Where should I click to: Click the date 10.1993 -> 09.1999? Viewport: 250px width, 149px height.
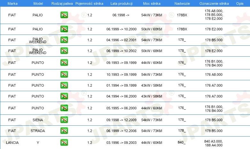[121, 74]
